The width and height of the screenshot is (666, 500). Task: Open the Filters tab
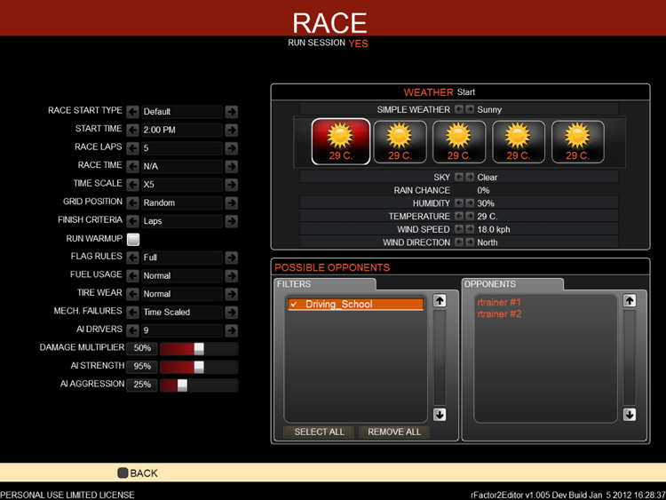(324, 284)
